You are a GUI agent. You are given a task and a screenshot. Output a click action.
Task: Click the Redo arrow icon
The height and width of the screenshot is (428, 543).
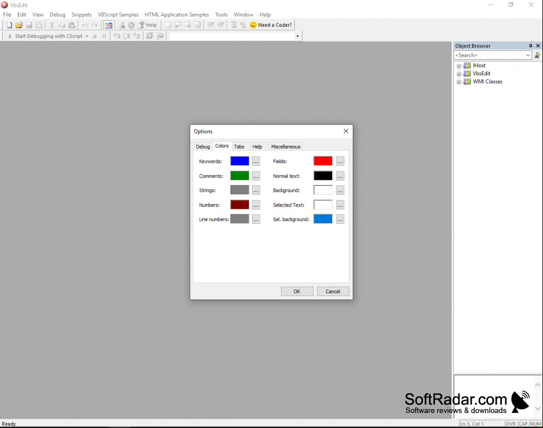point(95,25)
